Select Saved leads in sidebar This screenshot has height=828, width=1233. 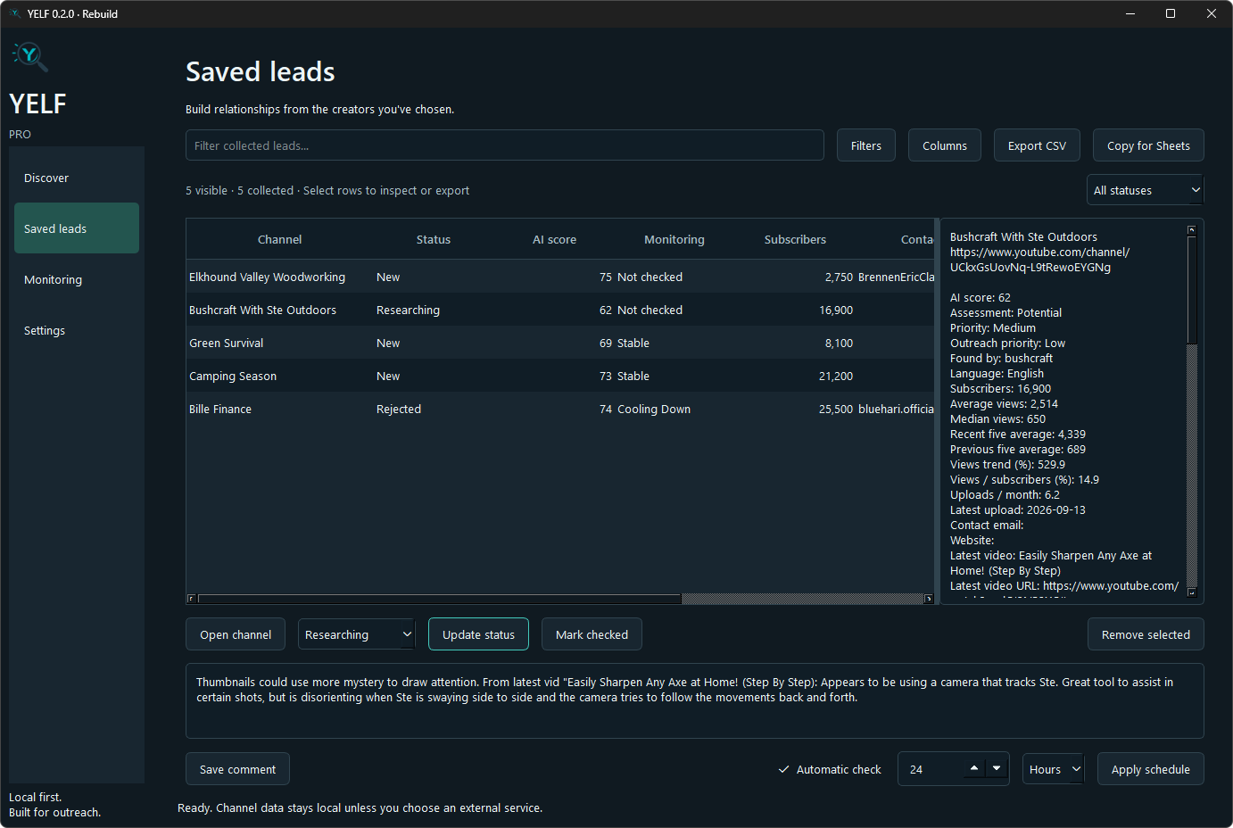point(77,228)
